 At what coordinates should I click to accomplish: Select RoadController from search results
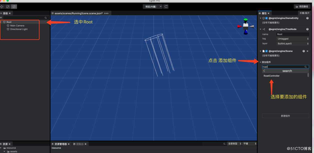271,76
